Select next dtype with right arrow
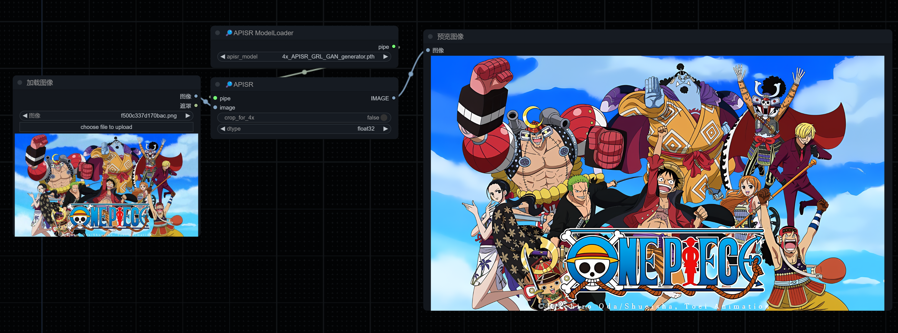The height and width of the screenshot is (333, 898). pos(386,129)
